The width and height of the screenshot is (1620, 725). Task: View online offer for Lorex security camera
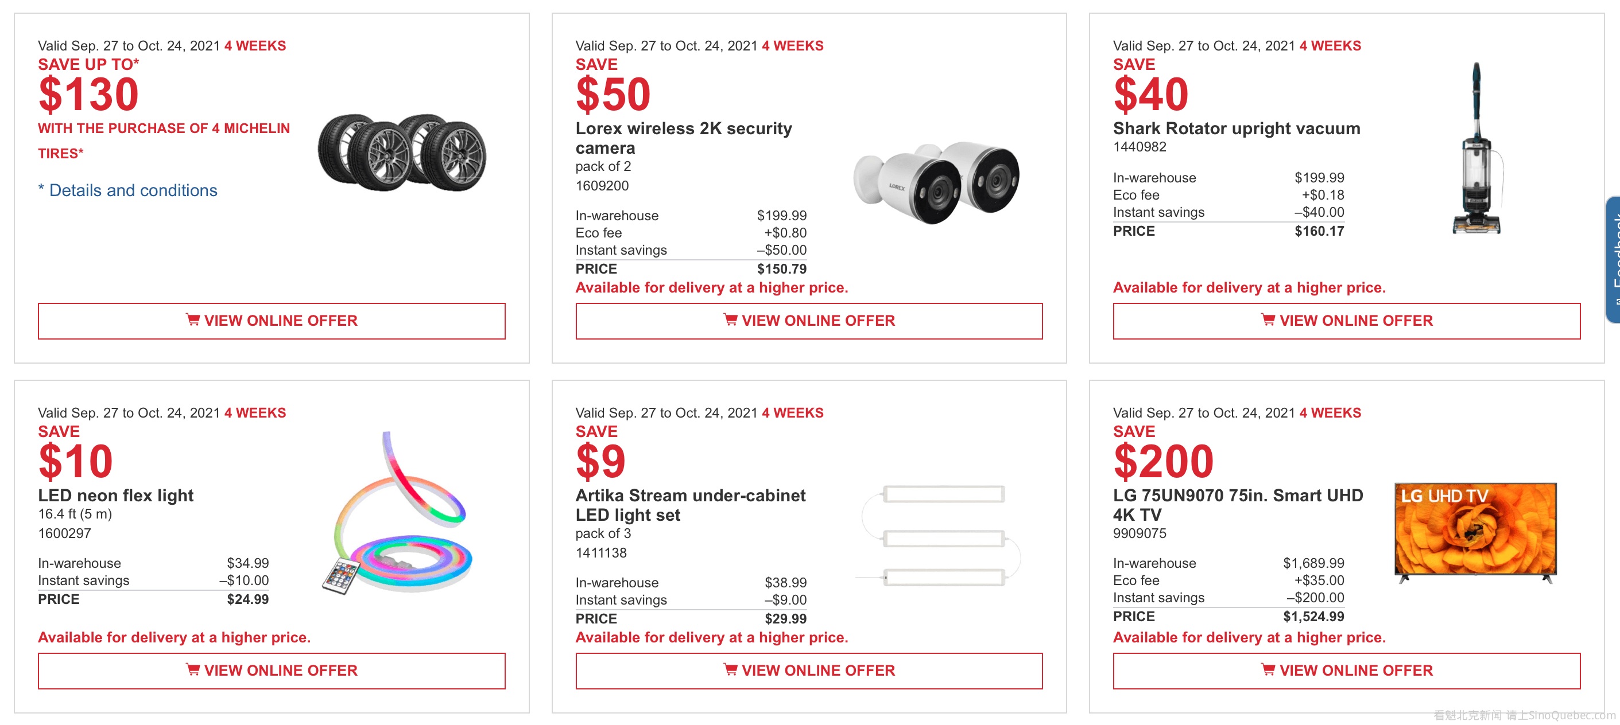[x=809, y=321]
